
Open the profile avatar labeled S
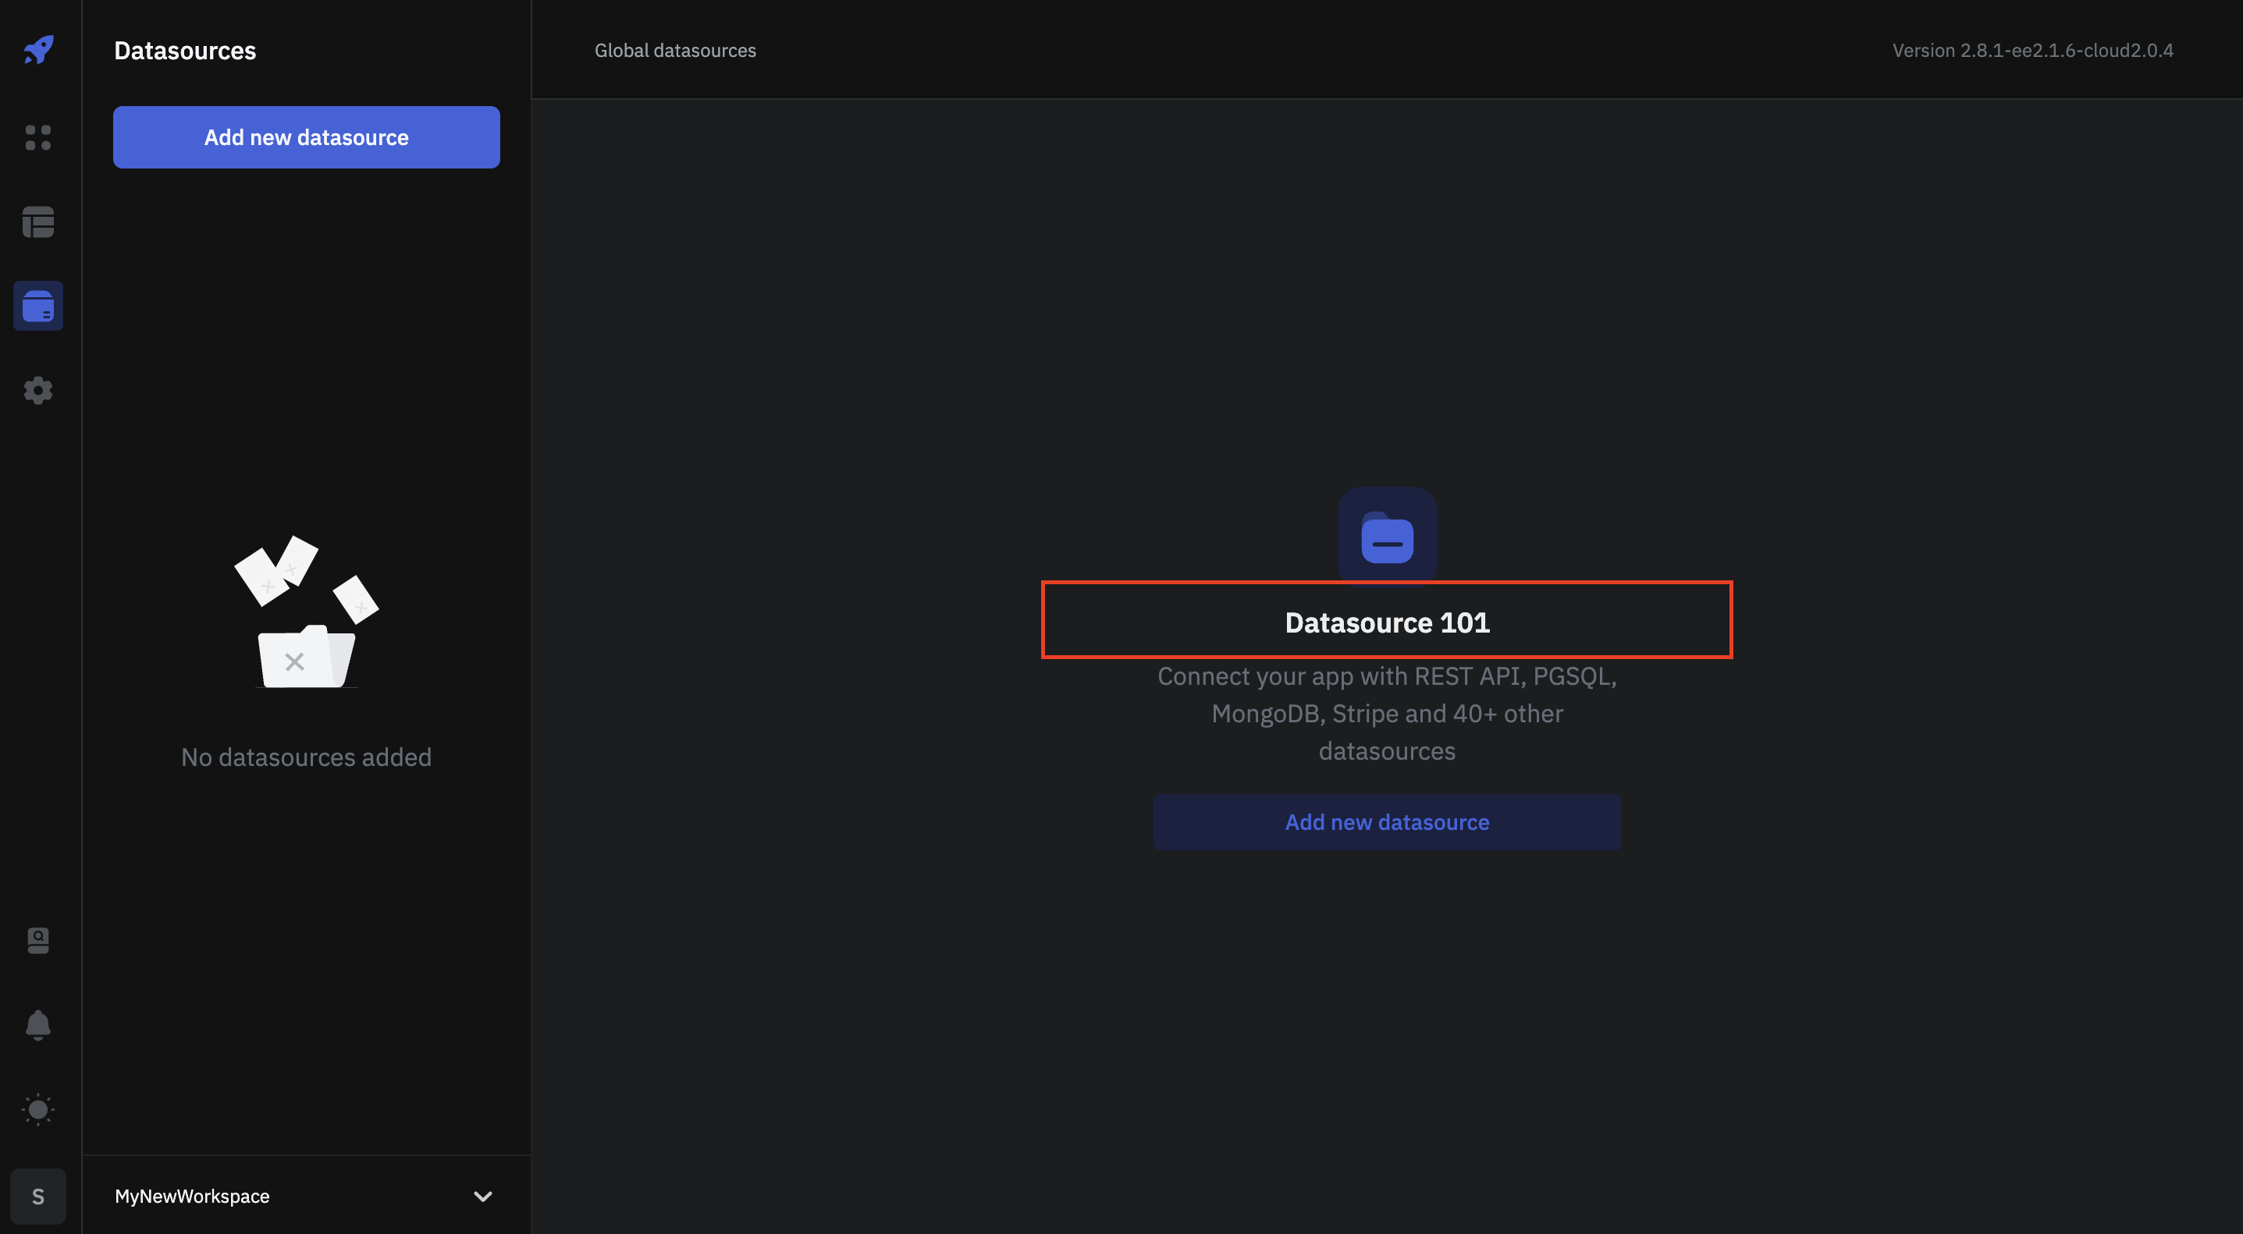[37, 1196]
